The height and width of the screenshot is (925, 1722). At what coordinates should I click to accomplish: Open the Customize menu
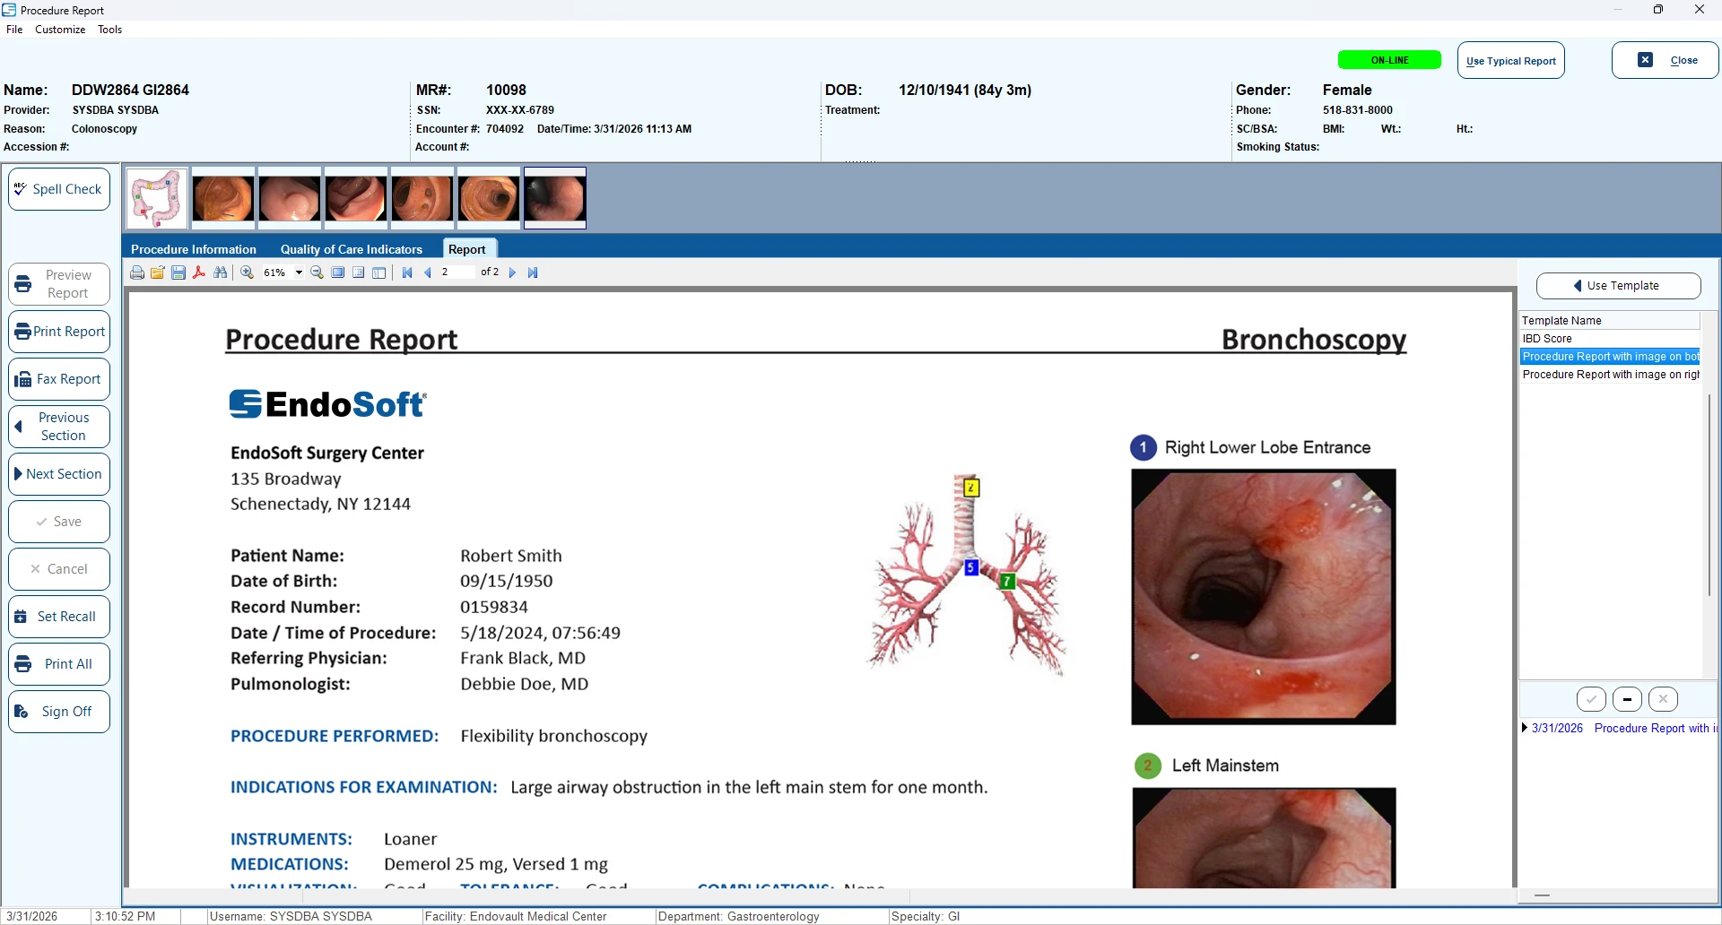click(x=60, y=30)
